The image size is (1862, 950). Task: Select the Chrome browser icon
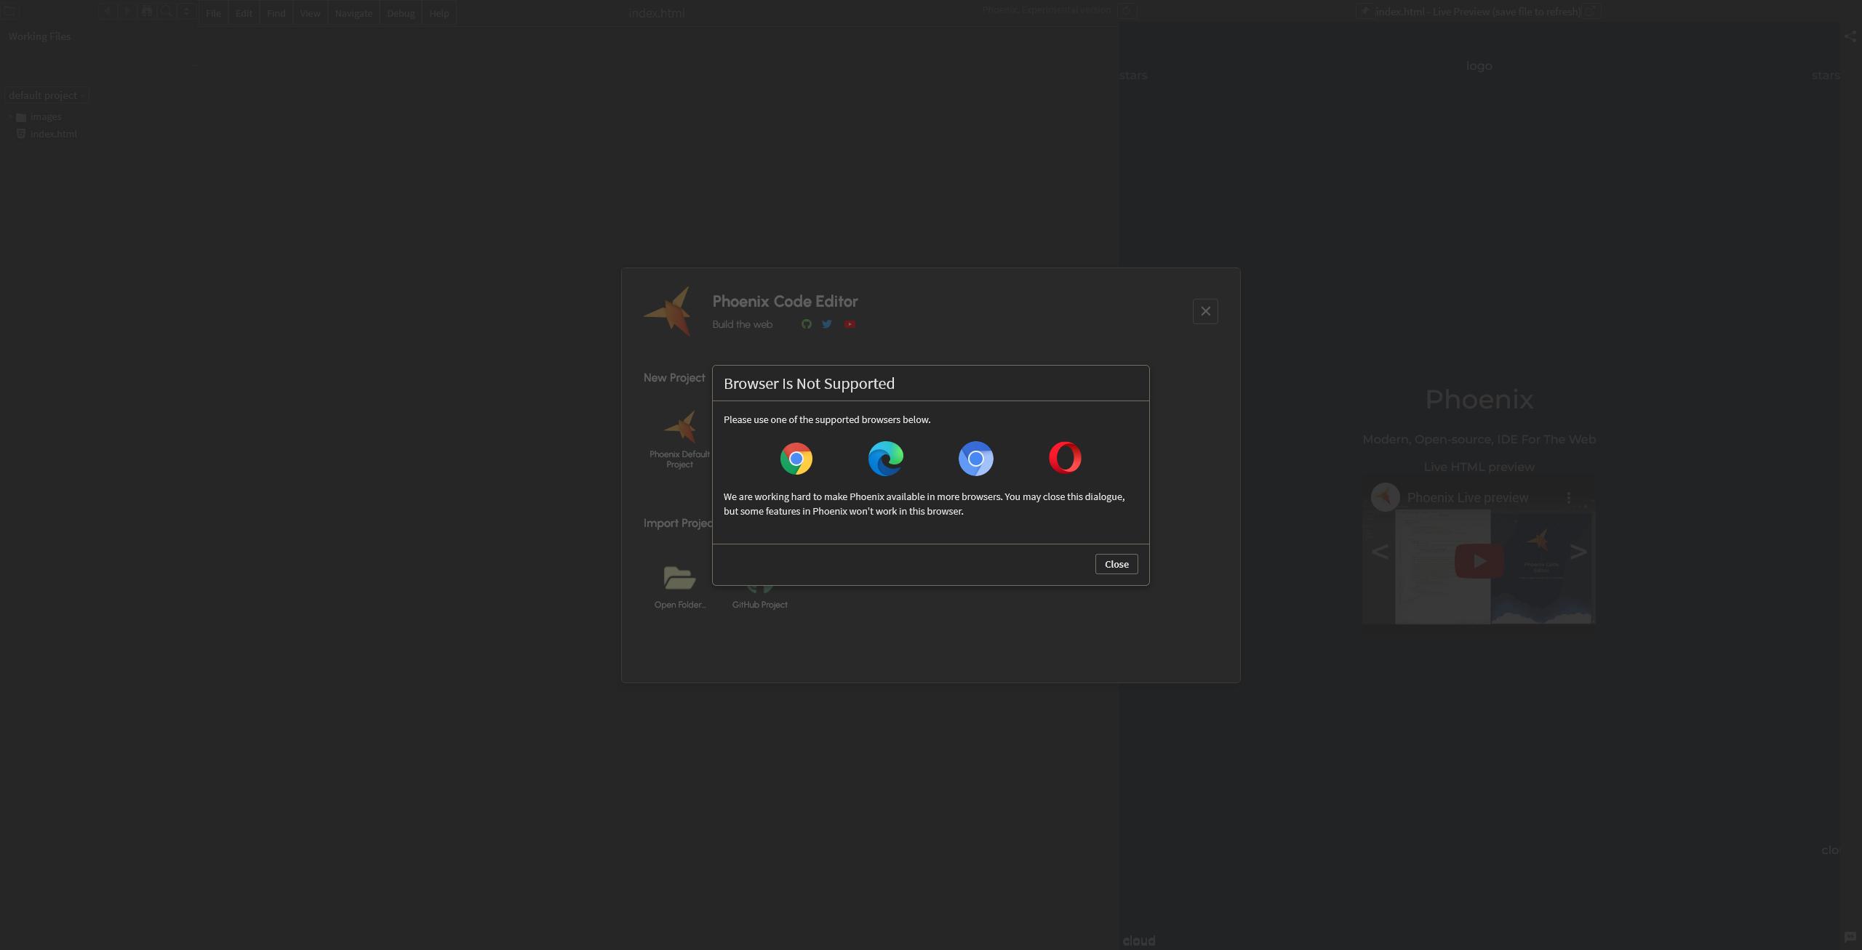[796, 459]
